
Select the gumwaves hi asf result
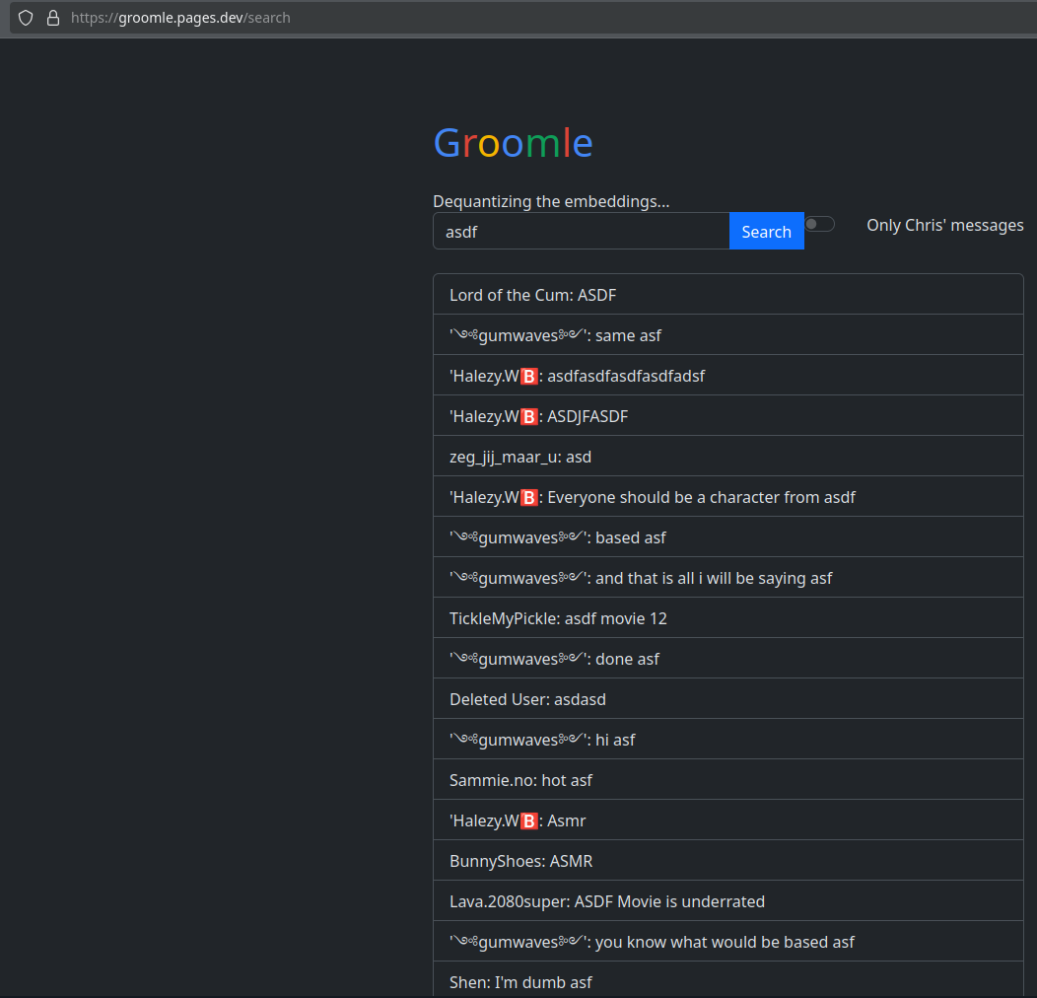pos(728,739)
